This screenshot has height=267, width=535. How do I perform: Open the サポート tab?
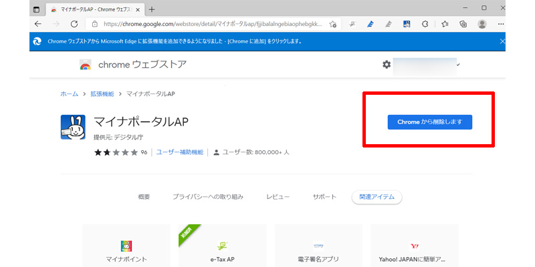pyautogui.click(x=324, y=197)
